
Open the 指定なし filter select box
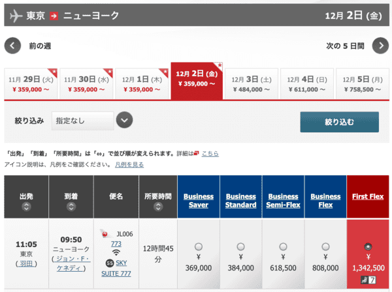pos(83,121)
